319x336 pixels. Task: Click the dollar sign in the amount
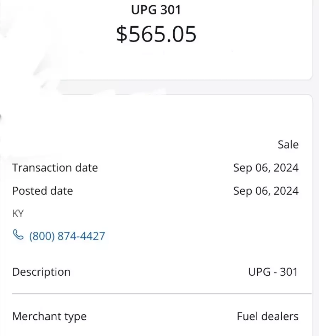click(x=122, y=34)
